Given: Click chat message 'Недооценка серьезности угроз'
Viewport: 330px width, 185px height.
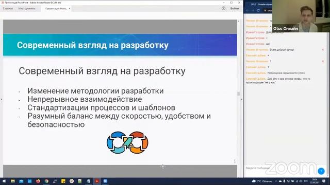Looking at the screenshot, I should [286, 73].
